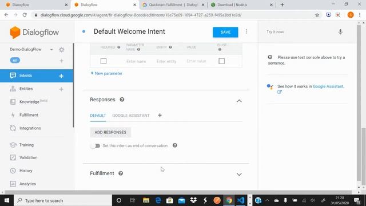
Task: Open help for Entity column
Action: (170, 47)
